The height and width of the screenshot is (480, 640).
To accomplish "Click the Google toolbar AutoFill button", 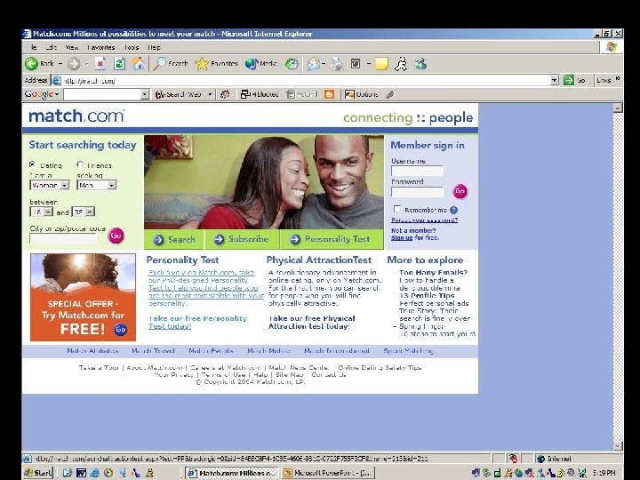I will 301,94.
